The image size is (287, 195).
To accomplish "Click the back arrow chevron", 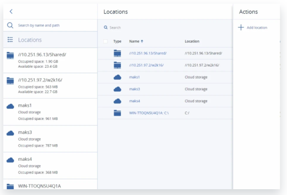I will tap(11, 12).
